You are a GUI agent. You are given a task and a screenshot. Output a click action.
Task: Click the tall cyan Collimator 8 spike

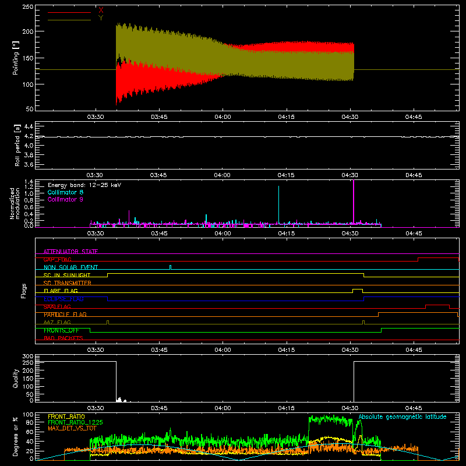(x=278, y=204)
